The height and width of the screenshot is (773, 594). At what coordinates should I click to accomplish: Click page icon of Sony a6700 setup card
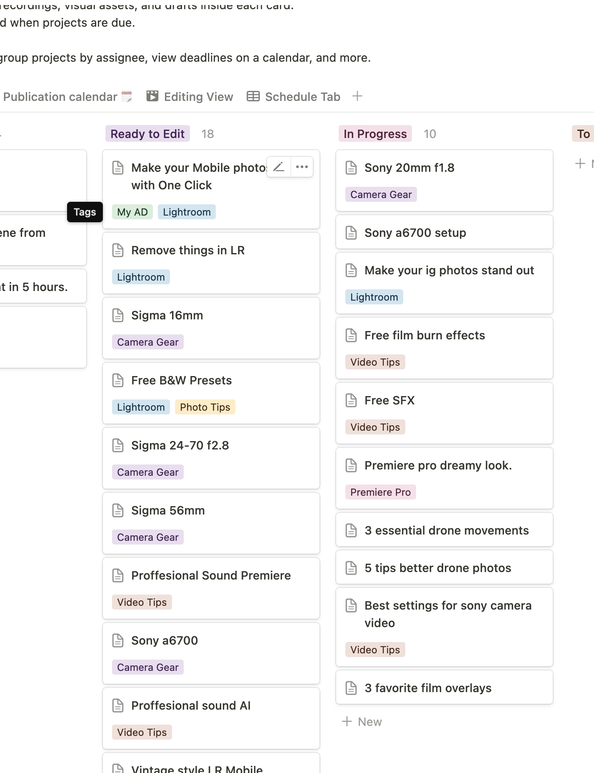(352, 233)
